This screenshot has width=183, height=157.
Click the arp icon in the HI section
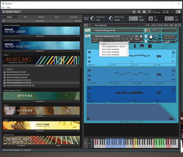pyautogui.click(x=89, y=52)
